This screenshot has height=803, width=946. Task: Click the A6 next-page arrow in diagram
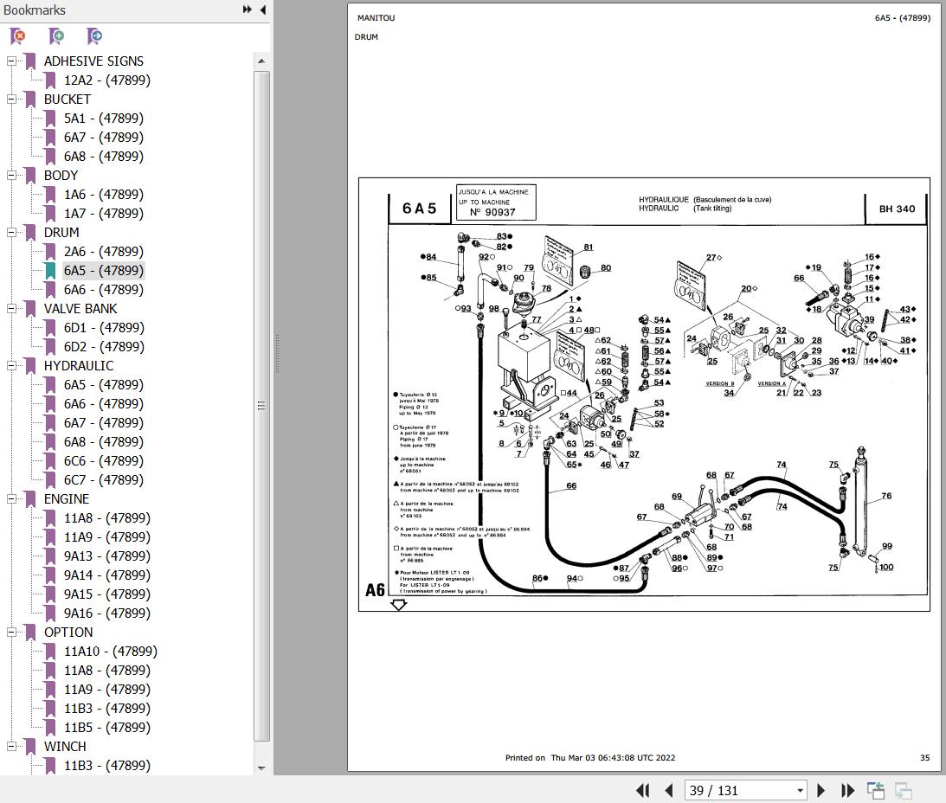click(398, 605)
